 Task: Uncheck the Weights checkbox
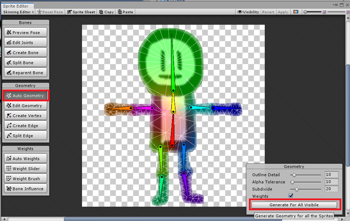[x=291, y=196]
